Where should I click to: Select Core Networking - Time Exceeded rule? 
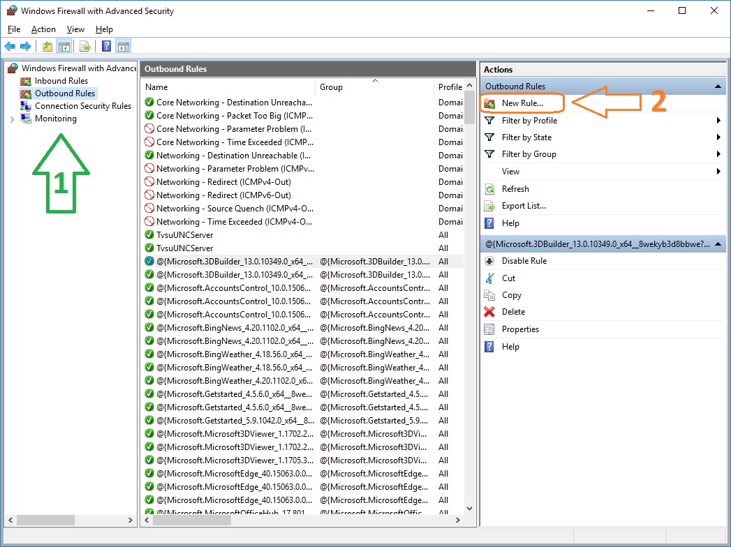pyautogui.click(x=302, y=142)
